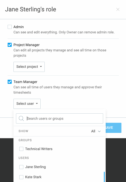The image size is (126, 182).
Task: Uncheck the Team Manager checkbox
Action: [x=10, y=82]
